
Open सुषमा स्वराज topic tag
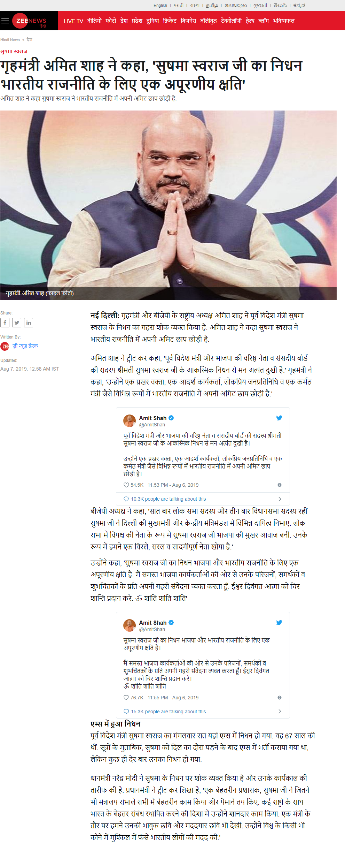[14, 51]
